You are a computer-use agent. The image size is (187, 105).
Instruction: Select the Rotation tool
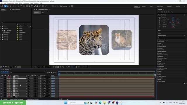21,6
